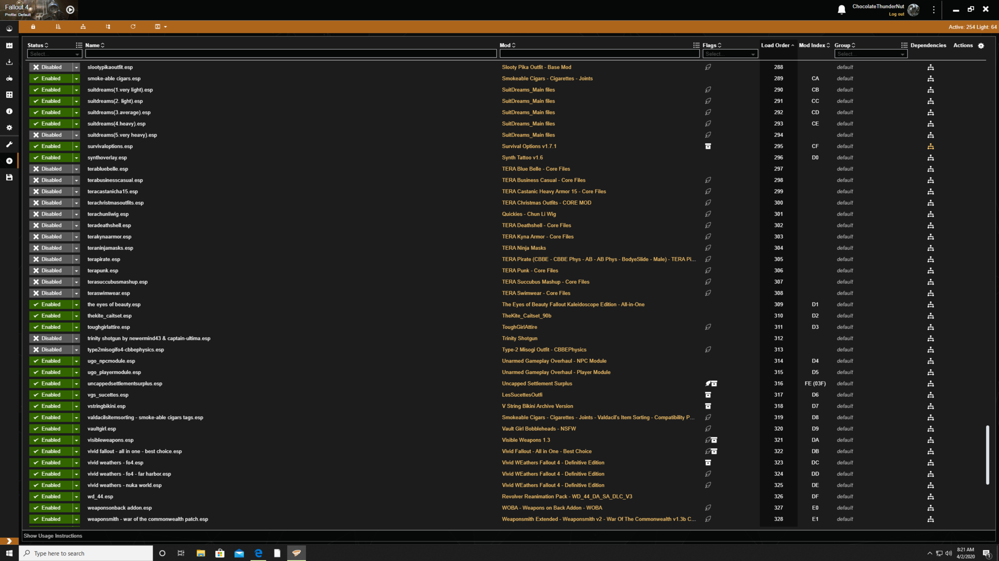Sort by the Mod Index column header
999x561 pixels.
814,46
